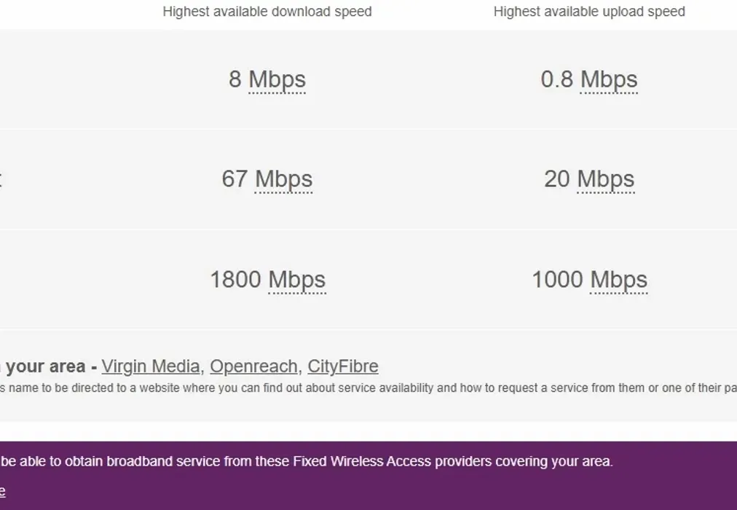This screenshot has height=510, width=737.
Task: Open the CityFibre provider link
Action: click(x=343, y=366)
